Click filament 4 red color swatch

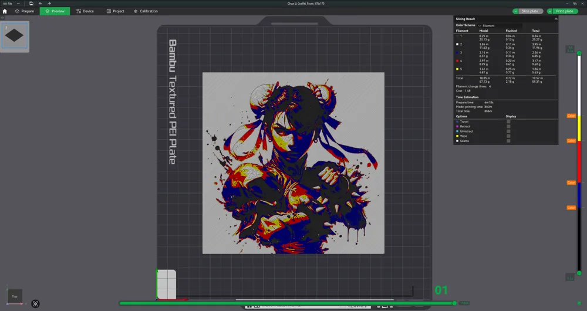[457, 60]
